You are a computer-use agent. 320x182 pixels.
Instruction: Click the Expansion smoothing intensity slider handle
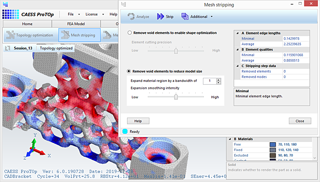176,97
